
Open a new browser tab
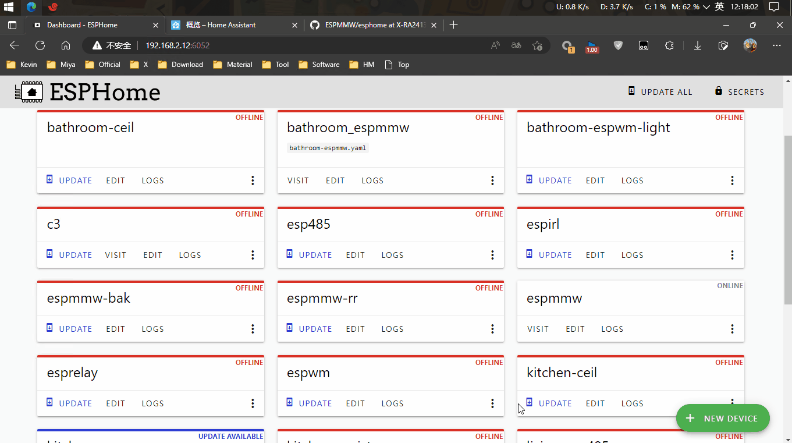[x=454, y=25]
